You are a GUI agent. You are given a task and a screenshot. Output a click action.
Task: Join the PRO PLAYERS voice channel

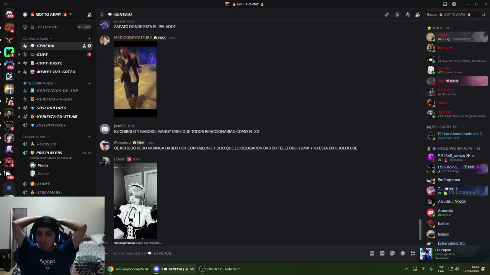coord(57,153)
